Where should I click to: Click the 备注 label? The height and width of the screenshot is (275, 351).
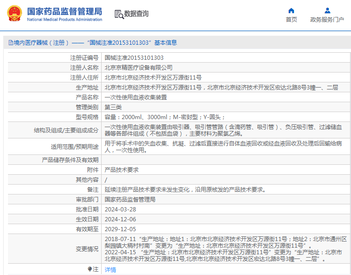click(x=93, y=190)
